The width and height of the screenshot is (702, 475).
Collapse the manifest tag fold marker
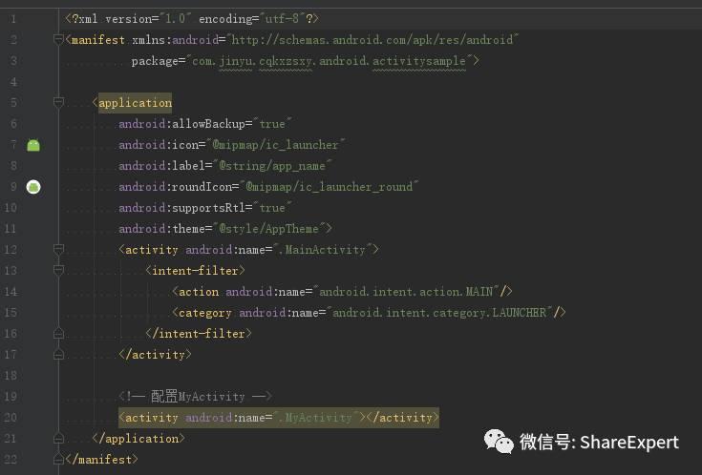coord(59,40)
